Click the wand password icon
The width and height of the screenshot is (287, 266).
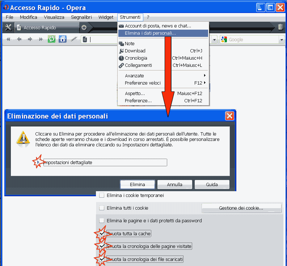74,39
